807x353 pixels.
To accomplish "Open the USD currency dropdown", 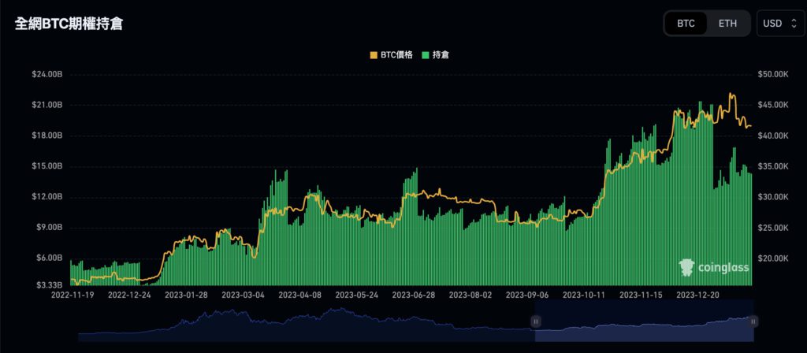I will (777, 24).
